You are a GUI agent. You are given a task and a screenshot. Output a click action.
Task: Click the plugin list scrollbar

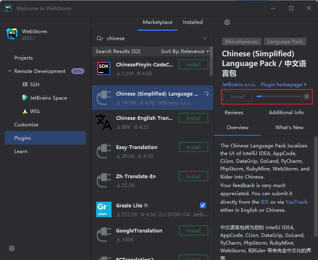click(211, 61)
